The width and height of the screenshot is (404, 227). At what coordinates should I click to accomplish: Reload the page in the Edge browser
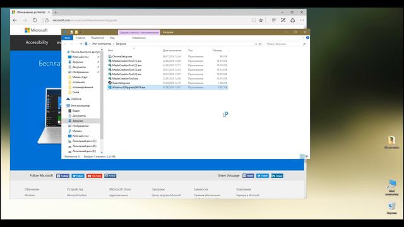[35, 20]
